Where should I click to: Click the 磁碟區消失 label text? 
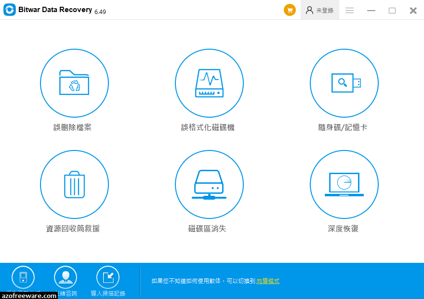coord(207,229)
